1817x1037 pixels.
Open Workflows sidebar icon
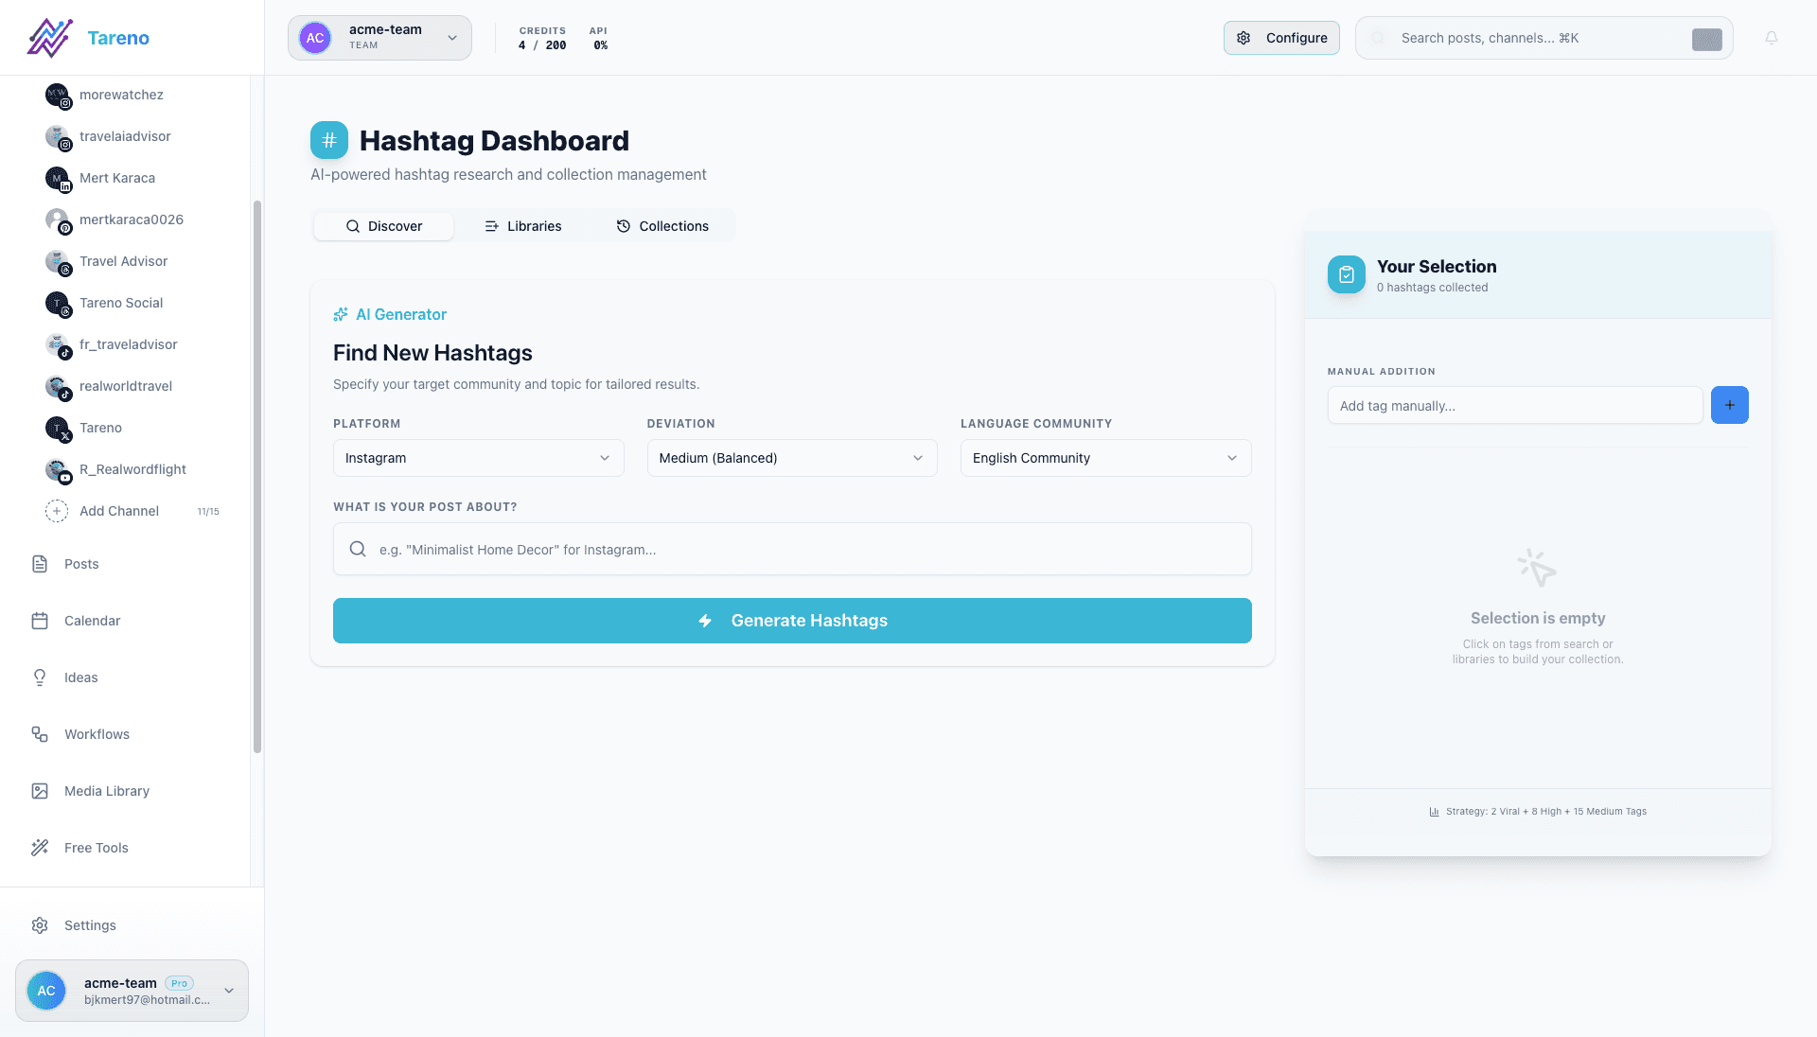coord(40,734)
